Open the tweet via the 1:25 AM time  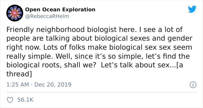click(x=18, y=85)
